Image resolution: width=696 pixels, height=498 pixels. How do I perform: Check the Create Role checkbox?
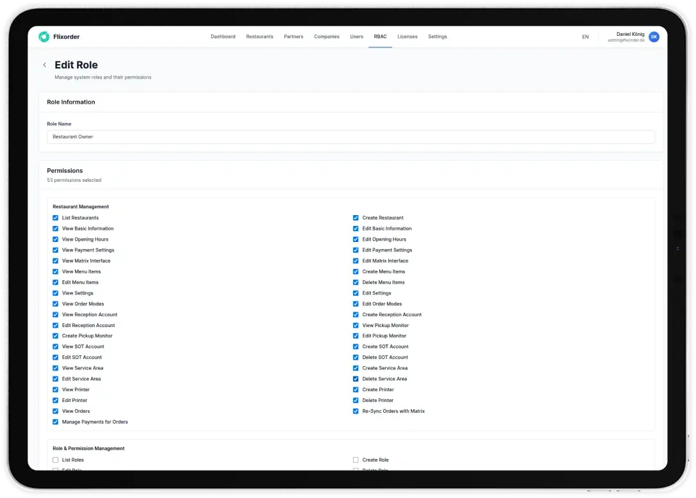(x=356, y=460)
